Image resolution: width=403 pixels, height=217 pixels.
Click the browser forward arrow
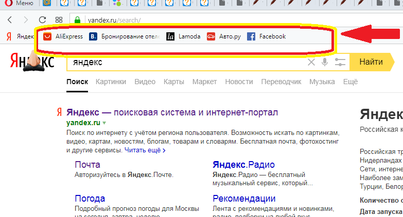(26, 19)
